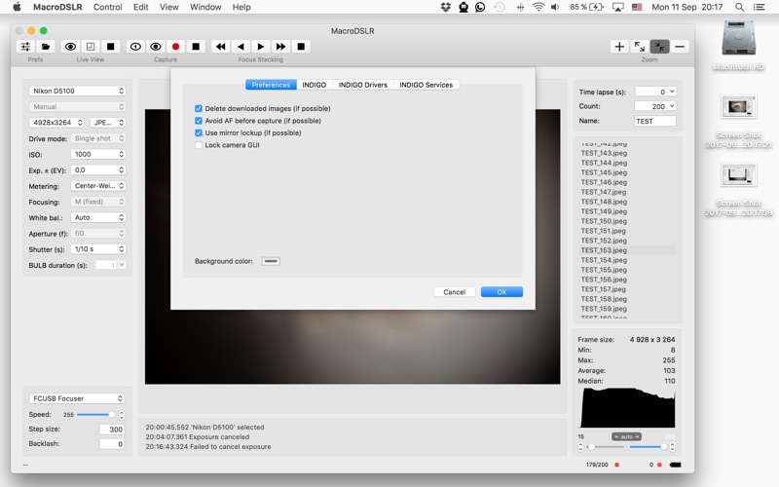779x487 pixels.
Task: Click zoom expand-arrows icon
Action: 640,47
